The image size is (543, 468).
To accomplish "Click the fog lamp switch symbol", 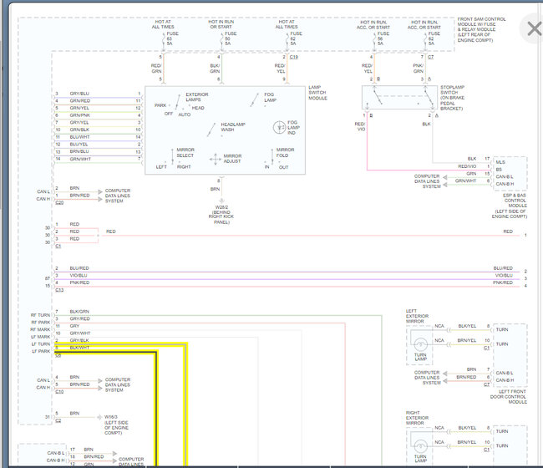I will click(255, 99).
